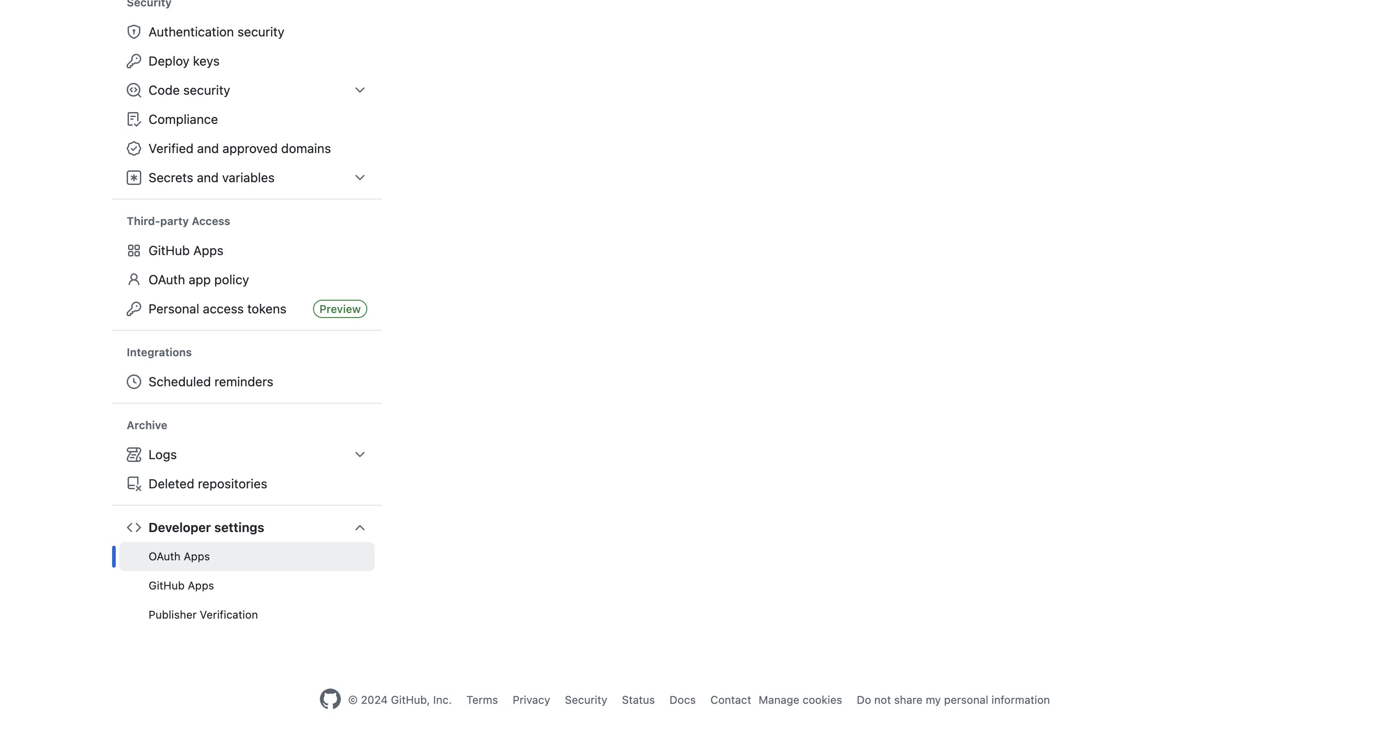1377x748 pixels.
Task: Open Publisher Verification settings
Action: coord(203,615)
